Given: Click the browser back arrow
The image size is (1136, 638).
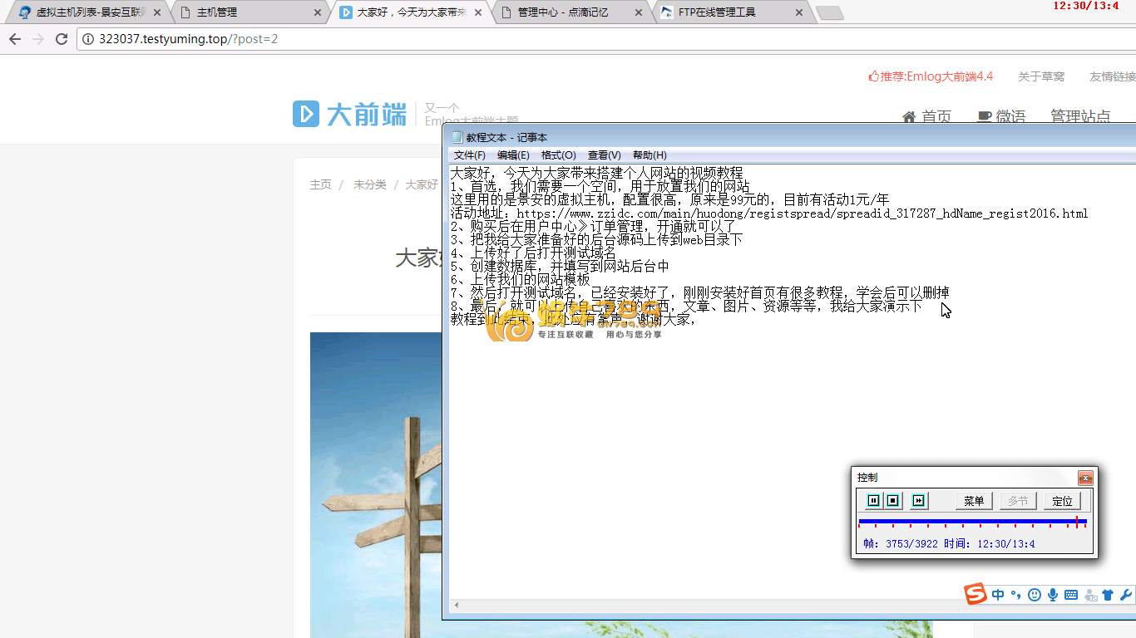Looking at the screenshot, I should click(14, 39).
